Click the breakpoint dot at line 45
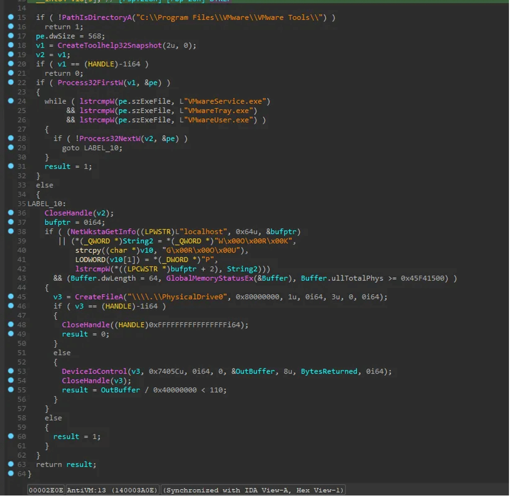 11,296
